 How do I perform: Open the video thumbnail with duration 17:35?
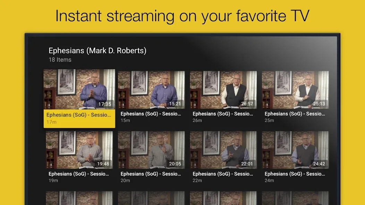click(79, 89)
